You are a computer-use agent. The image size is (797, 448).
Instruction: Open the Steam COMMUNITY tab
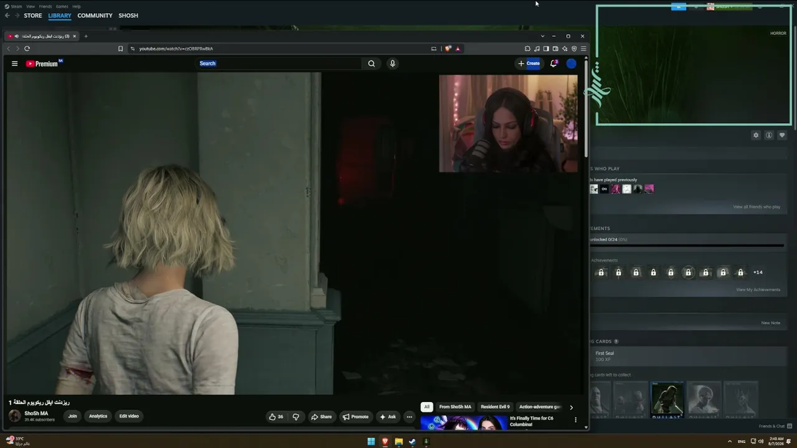95,16
